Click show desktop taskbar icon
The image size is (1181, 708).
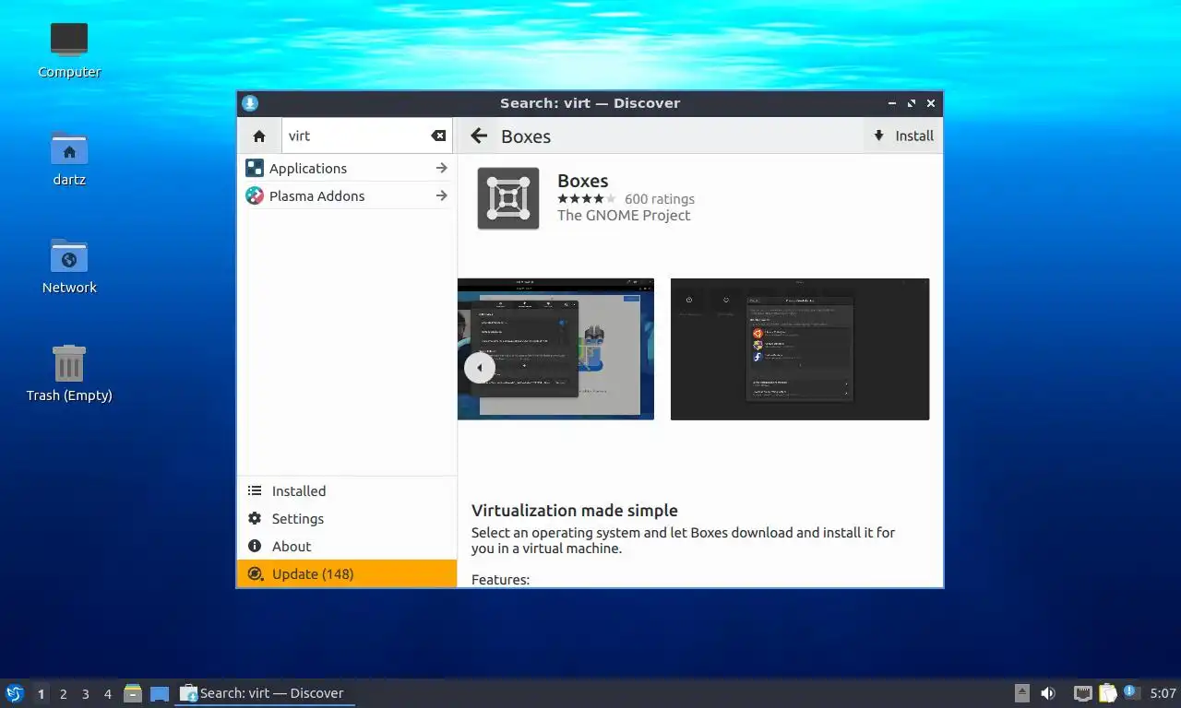(x=160, y=693)
